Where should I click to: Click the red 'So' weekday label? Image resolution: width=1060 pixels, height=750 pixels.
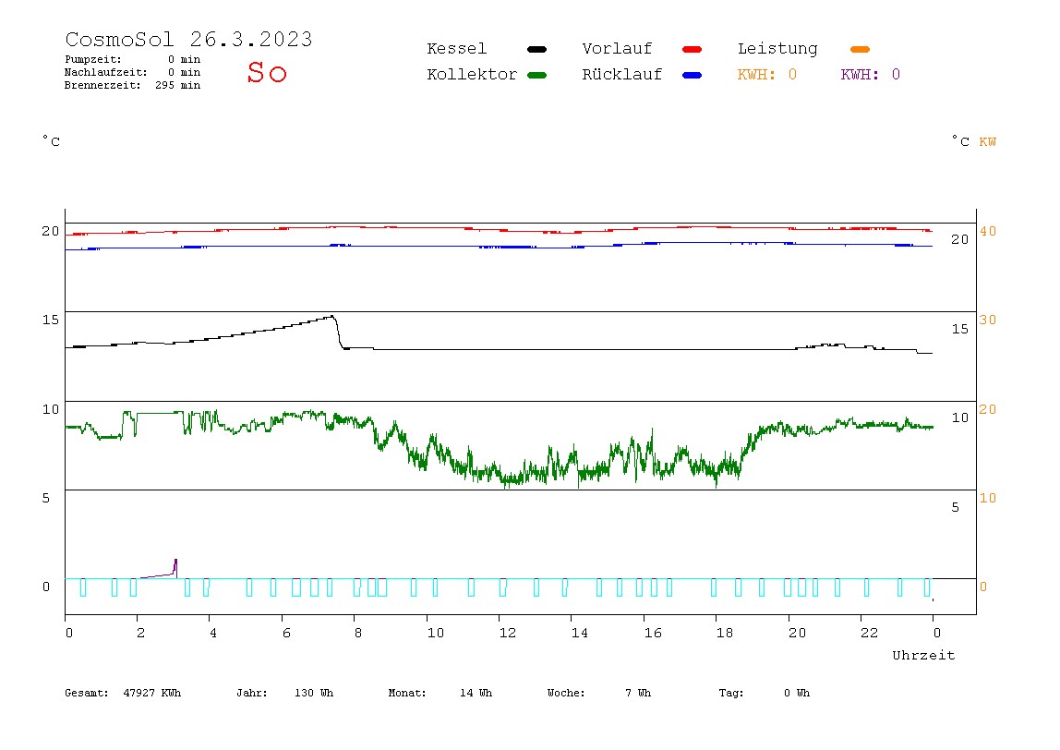point(267,72)
